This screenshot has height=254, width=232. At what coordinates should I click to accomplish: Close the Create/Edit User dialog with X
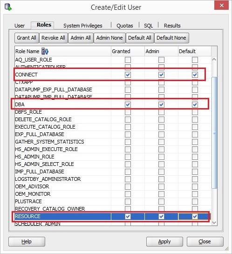[x=221, y=5]
